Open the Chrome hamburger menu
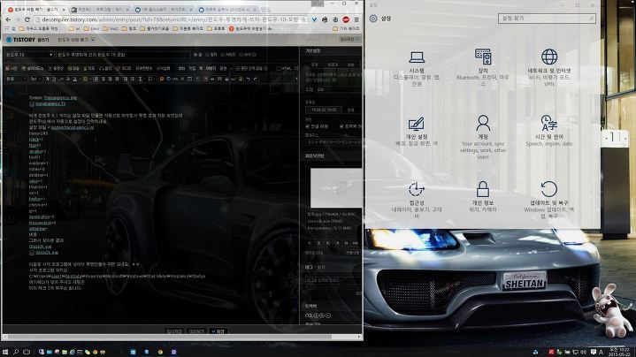Image resolution: width=636 pixels, height=357 pixels. click(x=356, y=19)
